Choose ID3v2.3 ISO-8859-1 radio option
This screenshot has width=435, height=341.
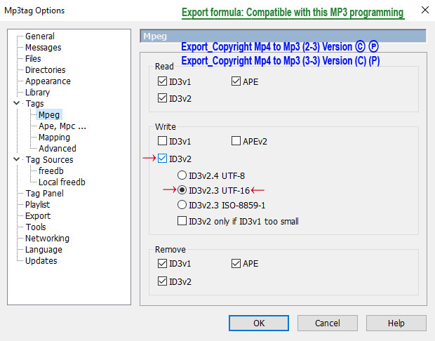(x=182, y=205)
